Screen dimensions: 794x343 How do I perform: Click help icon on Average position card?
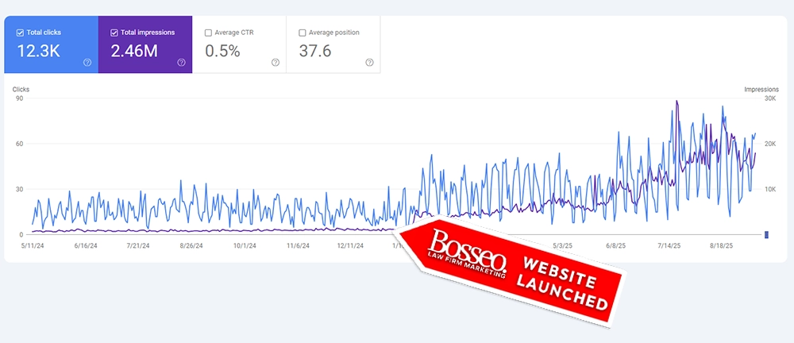(369, 63)
